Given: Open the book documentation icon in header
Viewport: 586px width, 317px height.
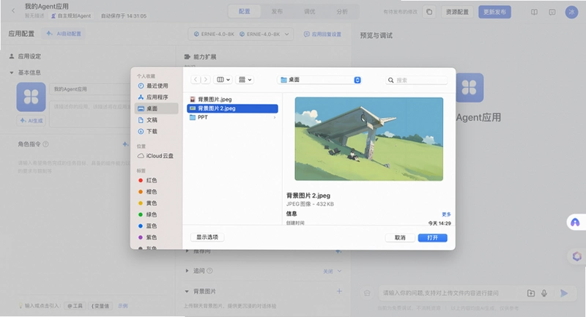Looking at the screenshot, I should [535, 12].
